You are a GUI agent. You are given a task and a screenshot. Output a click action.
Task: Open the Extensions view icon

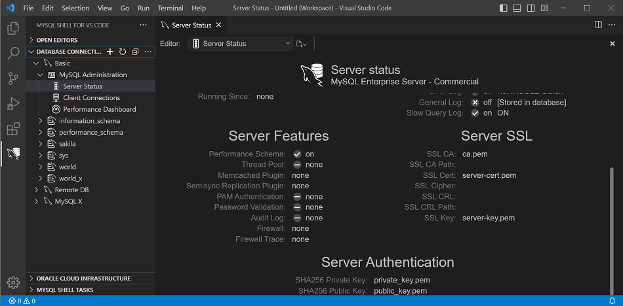tap(12, 129)
